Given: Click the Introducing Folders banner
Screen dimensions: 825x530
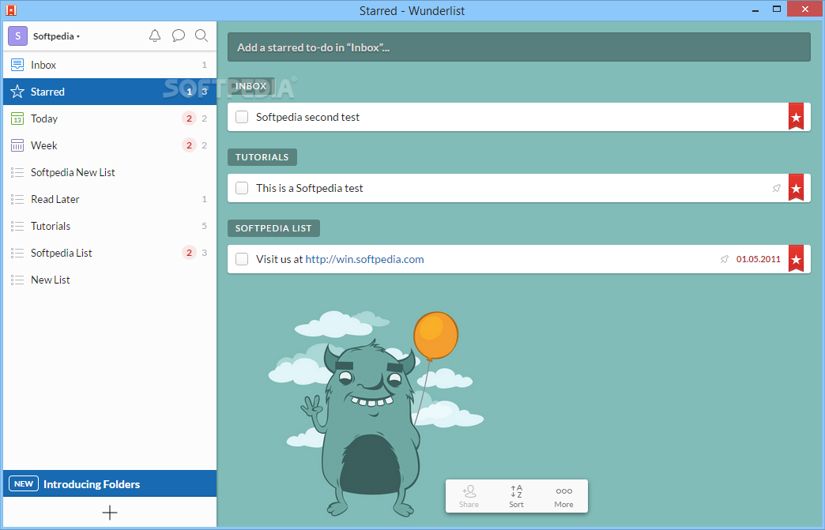Looking at the screenshot, I should pyautogui.click(x=109, y=483).
